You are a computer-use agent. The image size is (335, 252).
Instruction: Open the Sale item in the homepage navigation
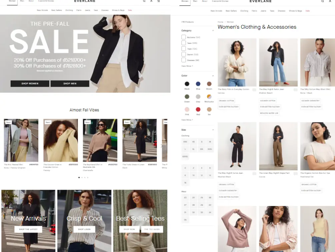tap(130, 10)
